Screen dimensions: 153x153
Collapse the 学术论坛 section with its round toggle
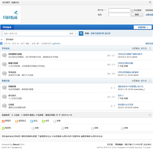click(x=150, y=48)
